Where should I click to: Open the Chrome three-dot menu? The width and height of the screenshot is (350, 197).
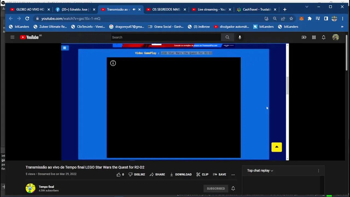343,18
